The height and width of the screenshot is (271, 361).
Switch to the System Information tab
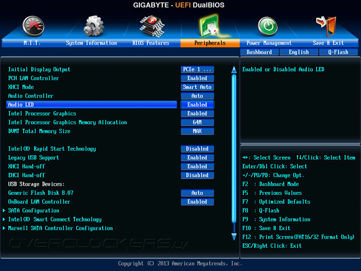coord(91,43)
